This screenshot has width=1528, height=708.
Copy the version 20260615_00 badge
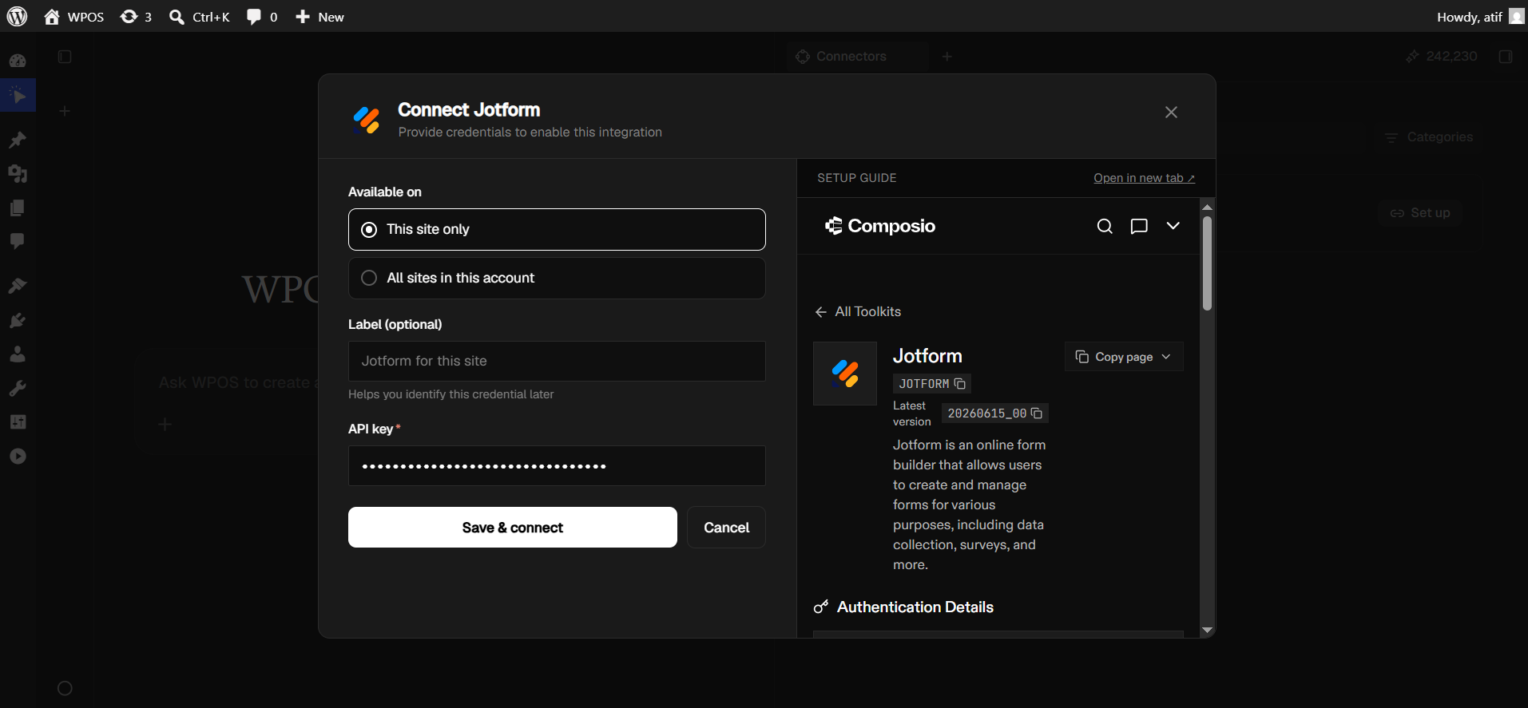point(995,413)
